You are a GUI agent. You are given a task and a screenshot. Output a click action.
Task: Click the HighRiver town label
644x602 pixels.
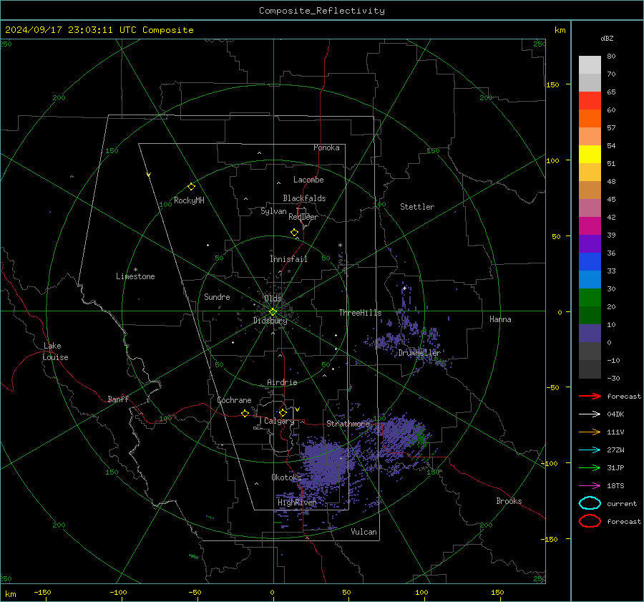point(298,503)
